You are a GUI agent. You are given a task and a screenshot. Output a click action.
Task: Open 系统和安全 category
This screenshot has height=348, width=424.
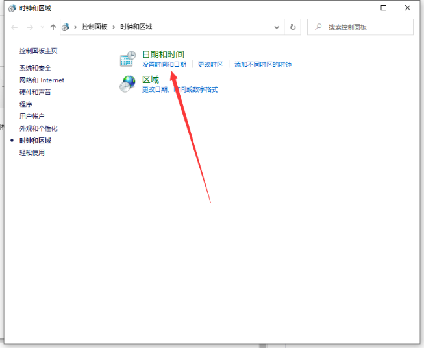[x=35, y=68]
